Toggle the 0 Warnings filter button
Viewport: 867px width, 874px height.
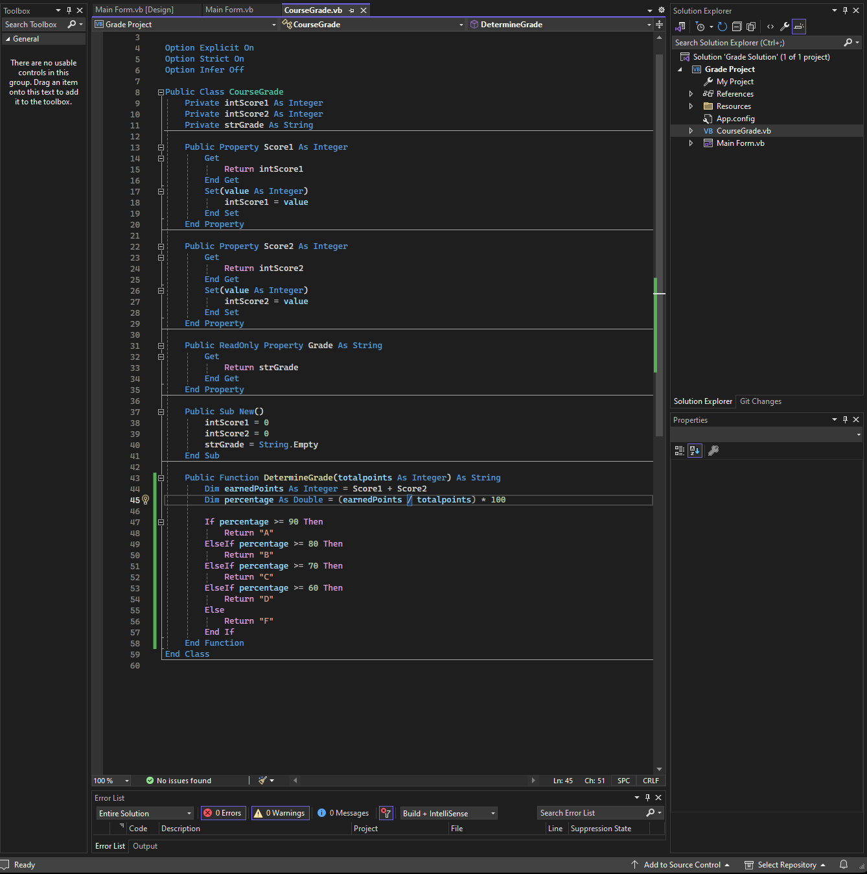tap(279, 813)
